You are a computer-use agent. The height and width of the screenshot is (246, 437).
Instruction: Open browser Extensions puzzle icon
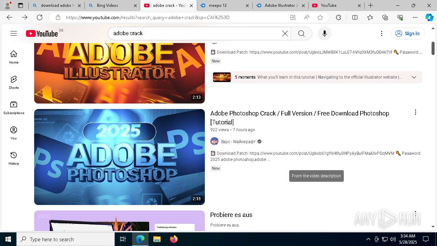click(x=338, y=17)
